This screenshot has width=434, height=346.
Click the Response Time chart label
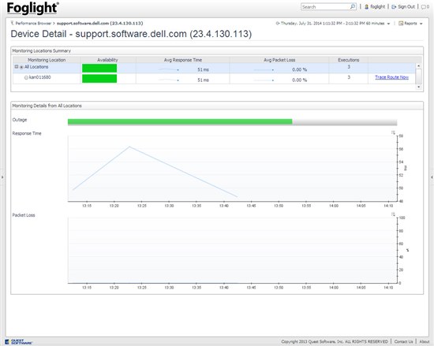coord(27,133)
